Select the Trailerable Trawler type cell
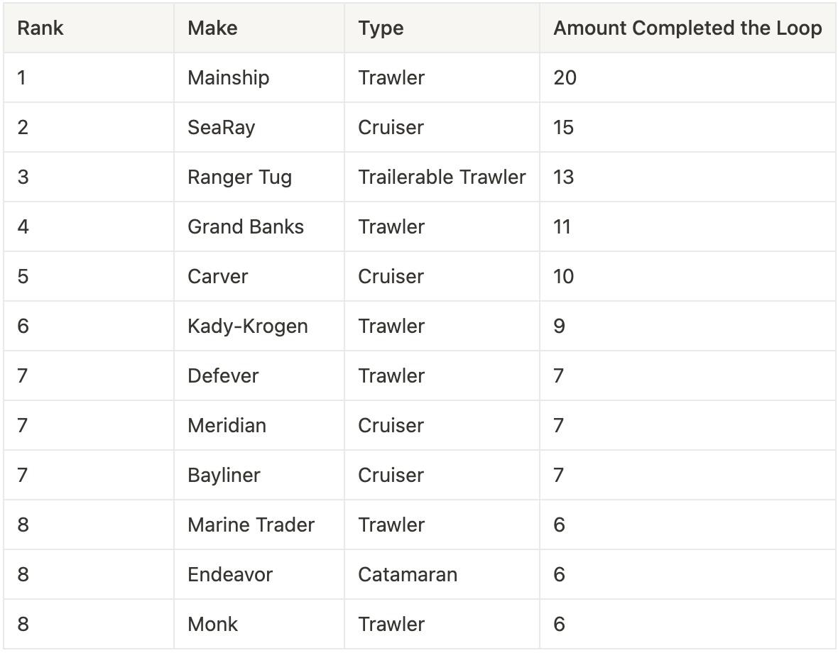 [x=442, y=177]
